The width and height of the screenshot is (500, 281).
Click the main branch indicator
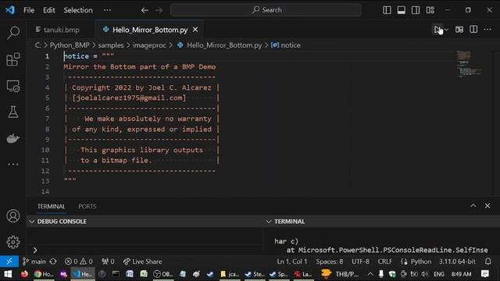click(34, 261)
